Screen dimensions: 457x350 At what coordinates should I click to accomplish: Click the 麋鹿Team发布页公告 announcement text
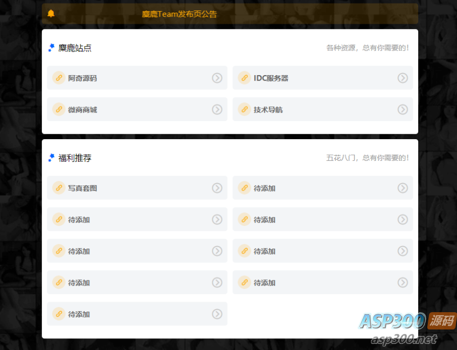click(179, 14)
